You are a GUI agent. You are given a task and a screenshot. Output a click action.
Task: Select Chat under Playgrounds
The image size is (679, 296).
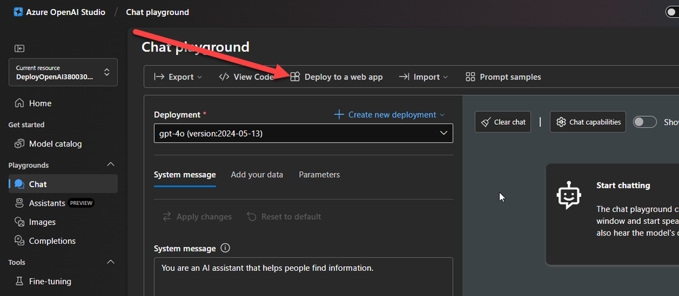coord(63,184)
